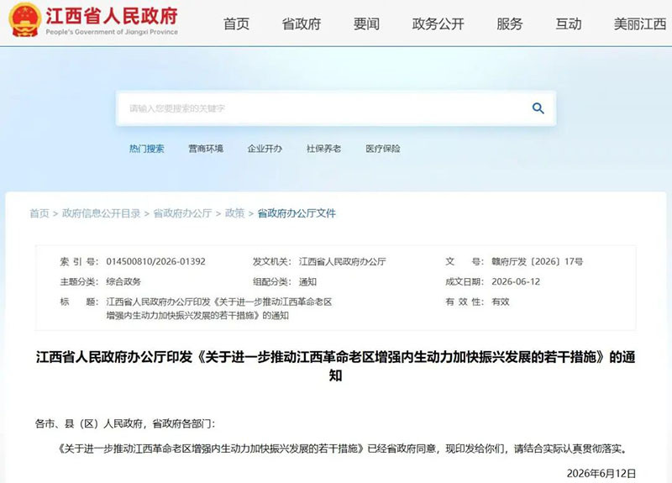Viewport: 672px width, 483px height.
Task: Click document number 赣府厅发〔2026〕17号
Action: point(537,261)
